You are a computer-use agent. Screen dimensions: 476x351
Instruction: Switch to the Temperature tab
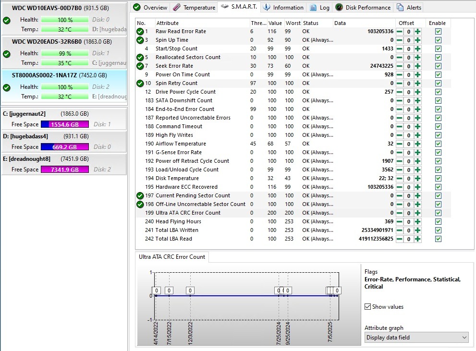pos(194,8)
